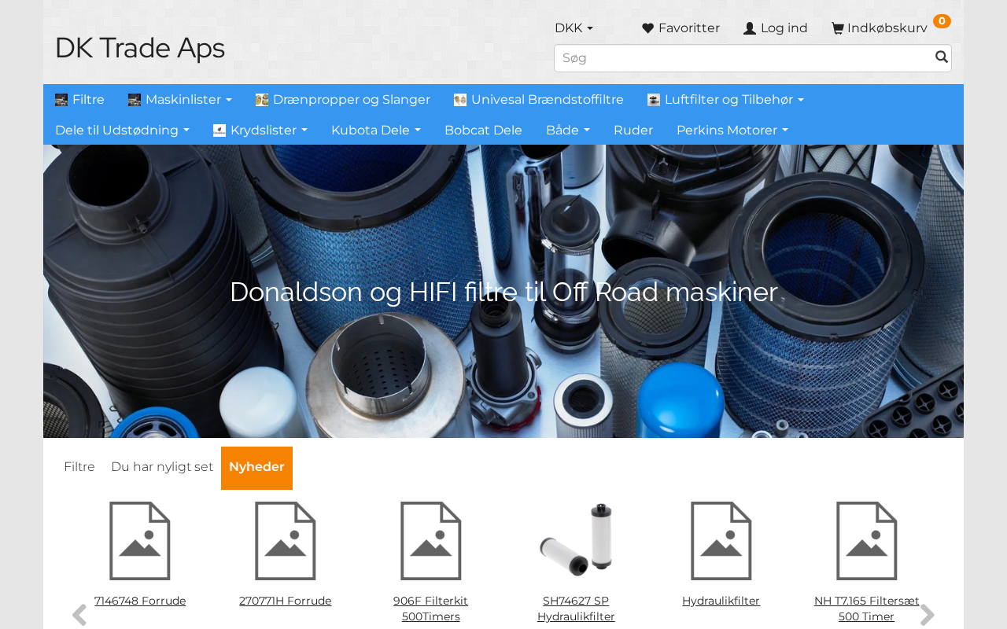This screenshot has height=629, width=1007.
Task: Go to next products with right arrow
Action: point(928,615)
